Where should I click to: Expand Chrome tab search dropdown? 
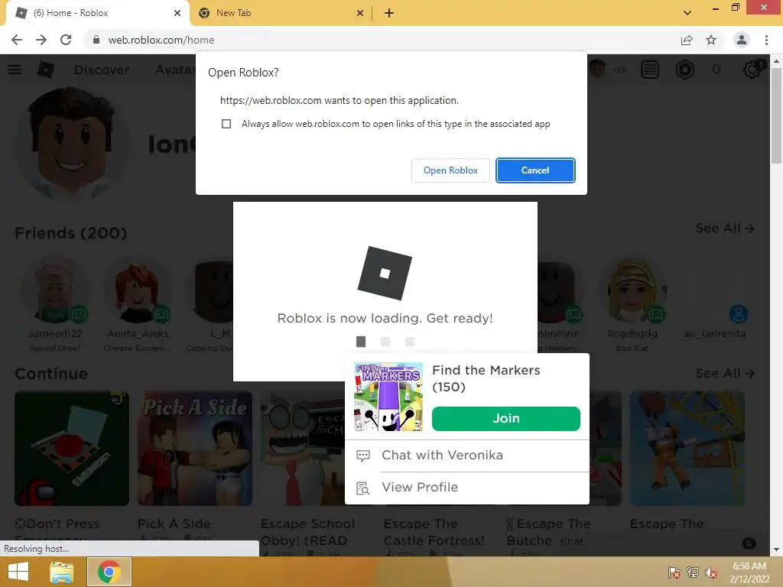pyautogui.click(x=687, y=13)
